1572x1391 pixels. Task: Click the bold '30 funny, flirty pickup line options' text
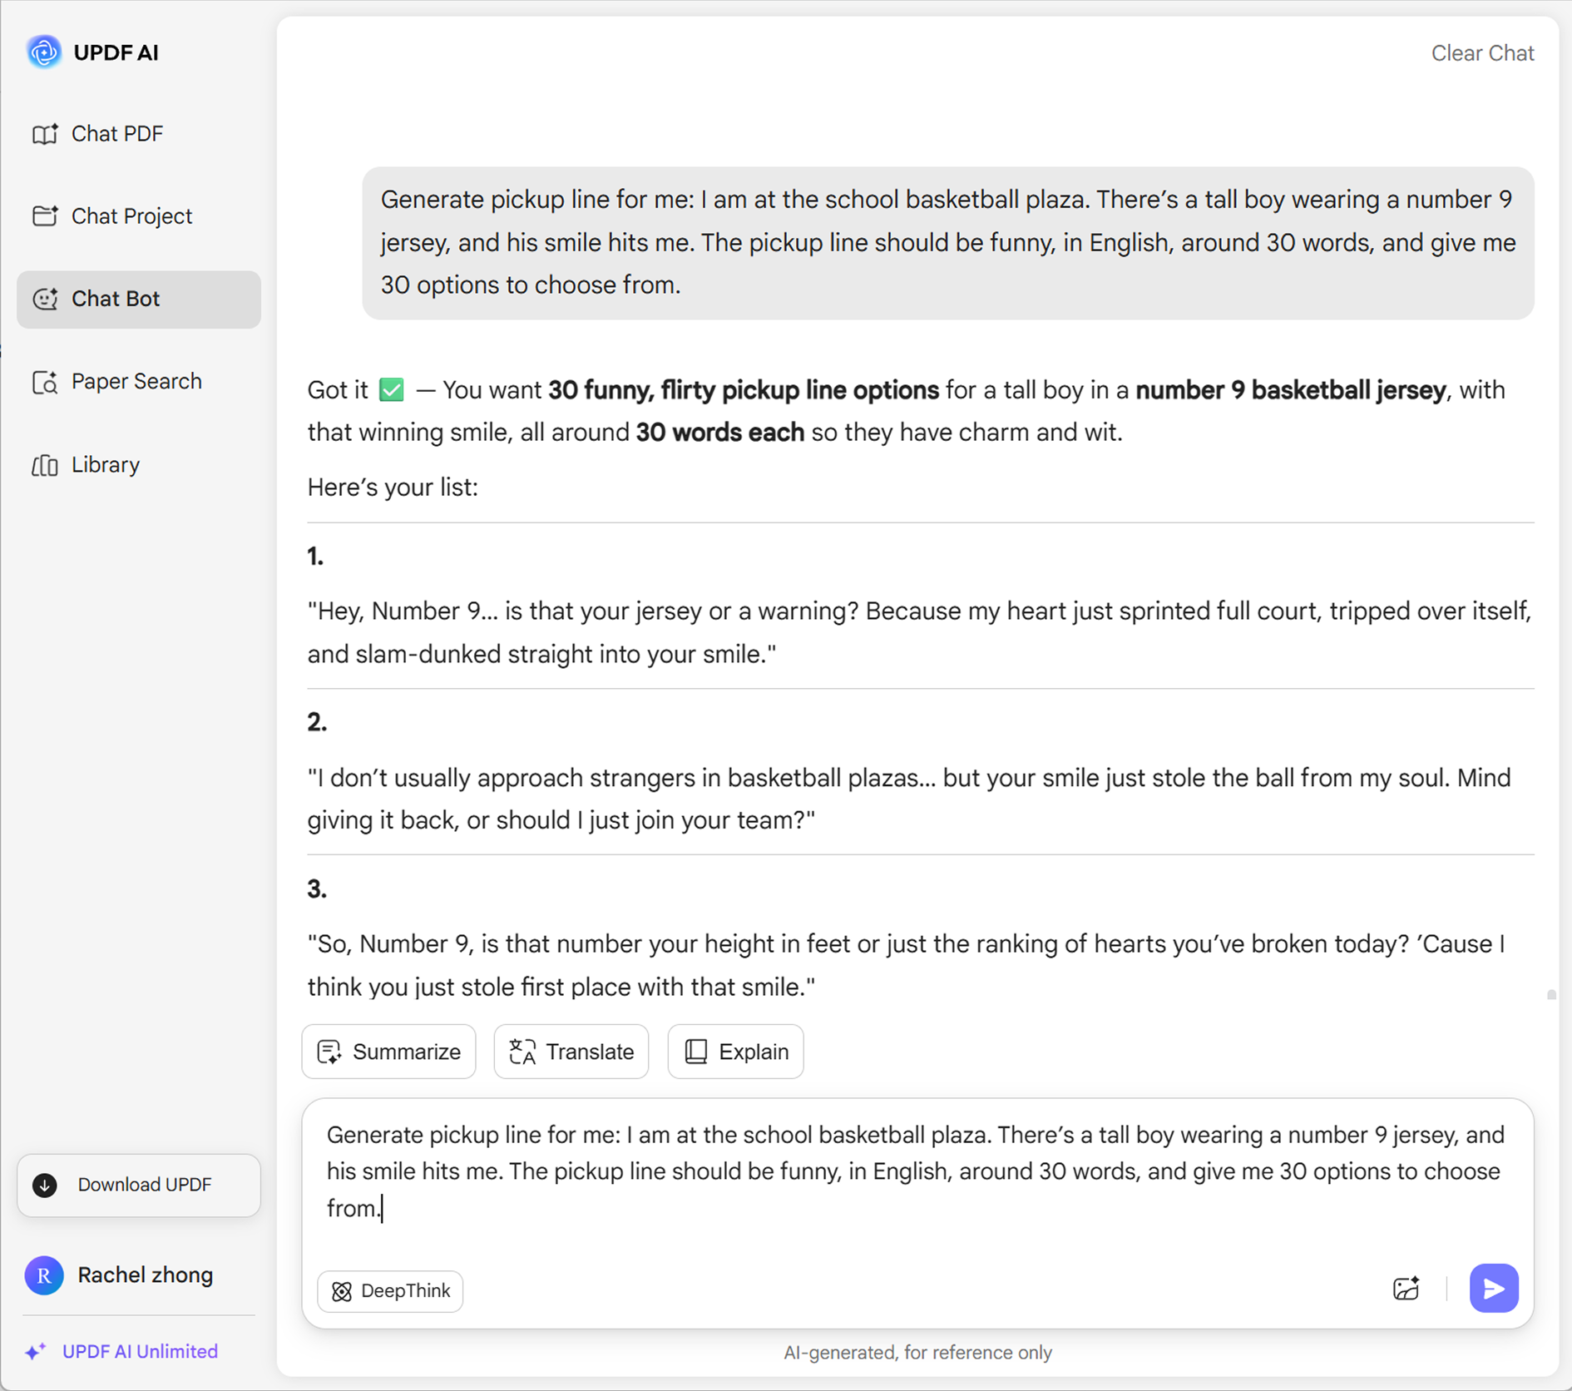click(x=744, y=390)
